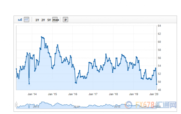181x114 pixels.
Task: Click the 64 value on y-axis
Action: (159, 26)
